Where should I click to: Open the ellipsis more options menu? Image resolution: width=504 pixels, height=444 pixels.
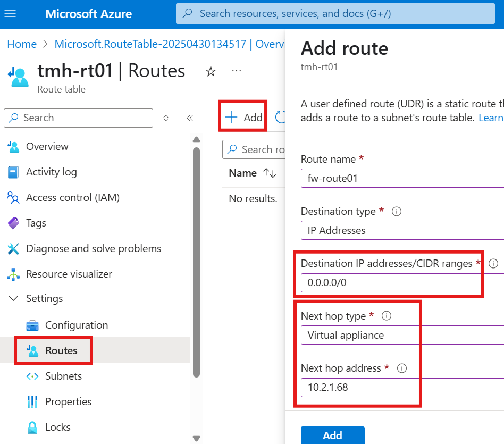[x=236, y=71]
